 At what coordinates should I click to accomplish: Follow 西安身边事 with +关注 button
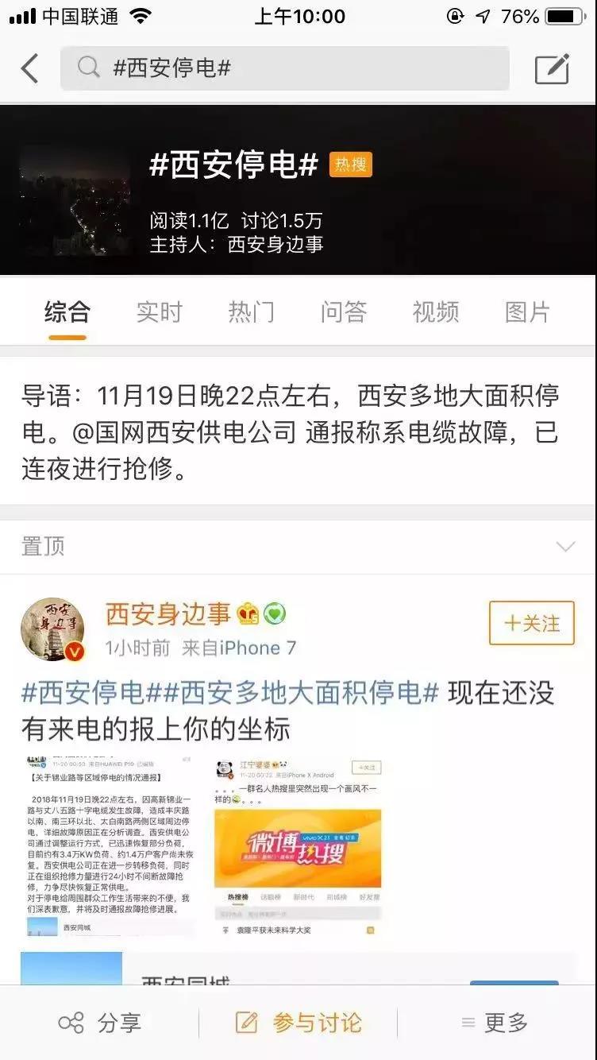coord(532,623)
